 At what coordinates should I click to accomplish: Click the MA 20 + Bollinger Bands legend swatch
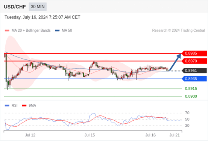point(7,30)
